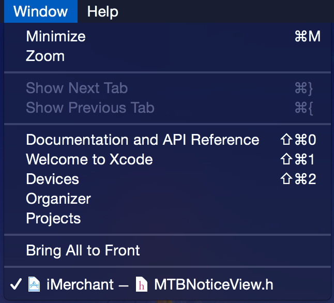Select the Zoom menu item
The height and width of the screenshot is (303, 334).
(x=45, y=56)
